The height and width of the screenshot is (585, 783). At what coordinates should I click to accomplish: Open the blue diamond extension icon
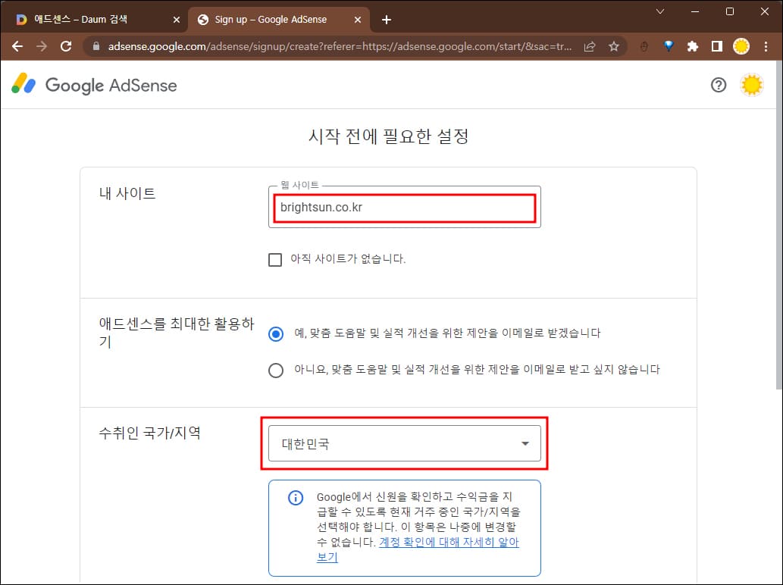(x=669, y=46)
